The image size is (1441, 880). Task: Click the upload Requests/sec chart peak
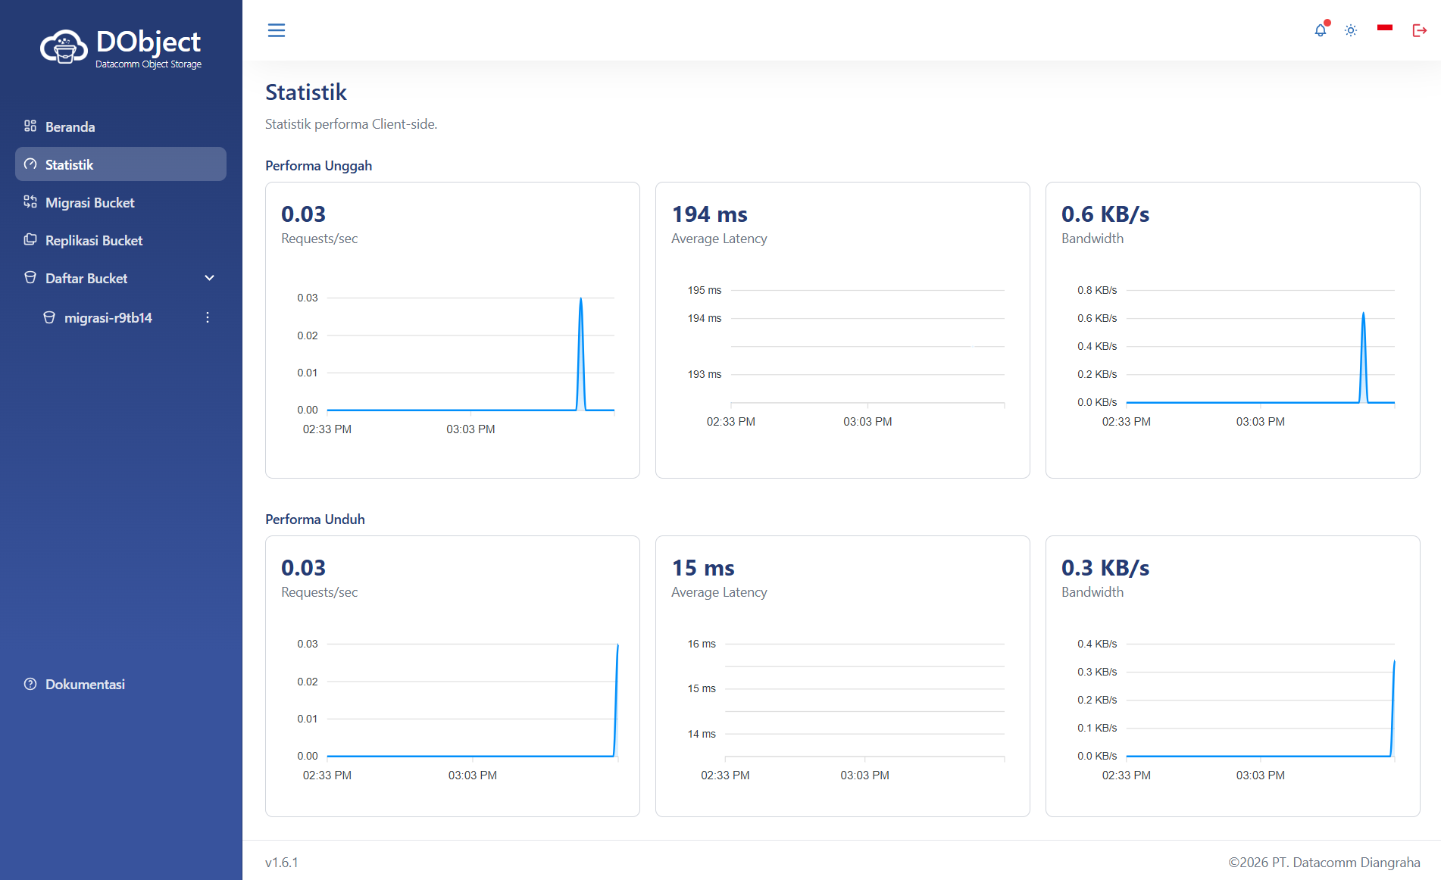(x=581, y=299)
